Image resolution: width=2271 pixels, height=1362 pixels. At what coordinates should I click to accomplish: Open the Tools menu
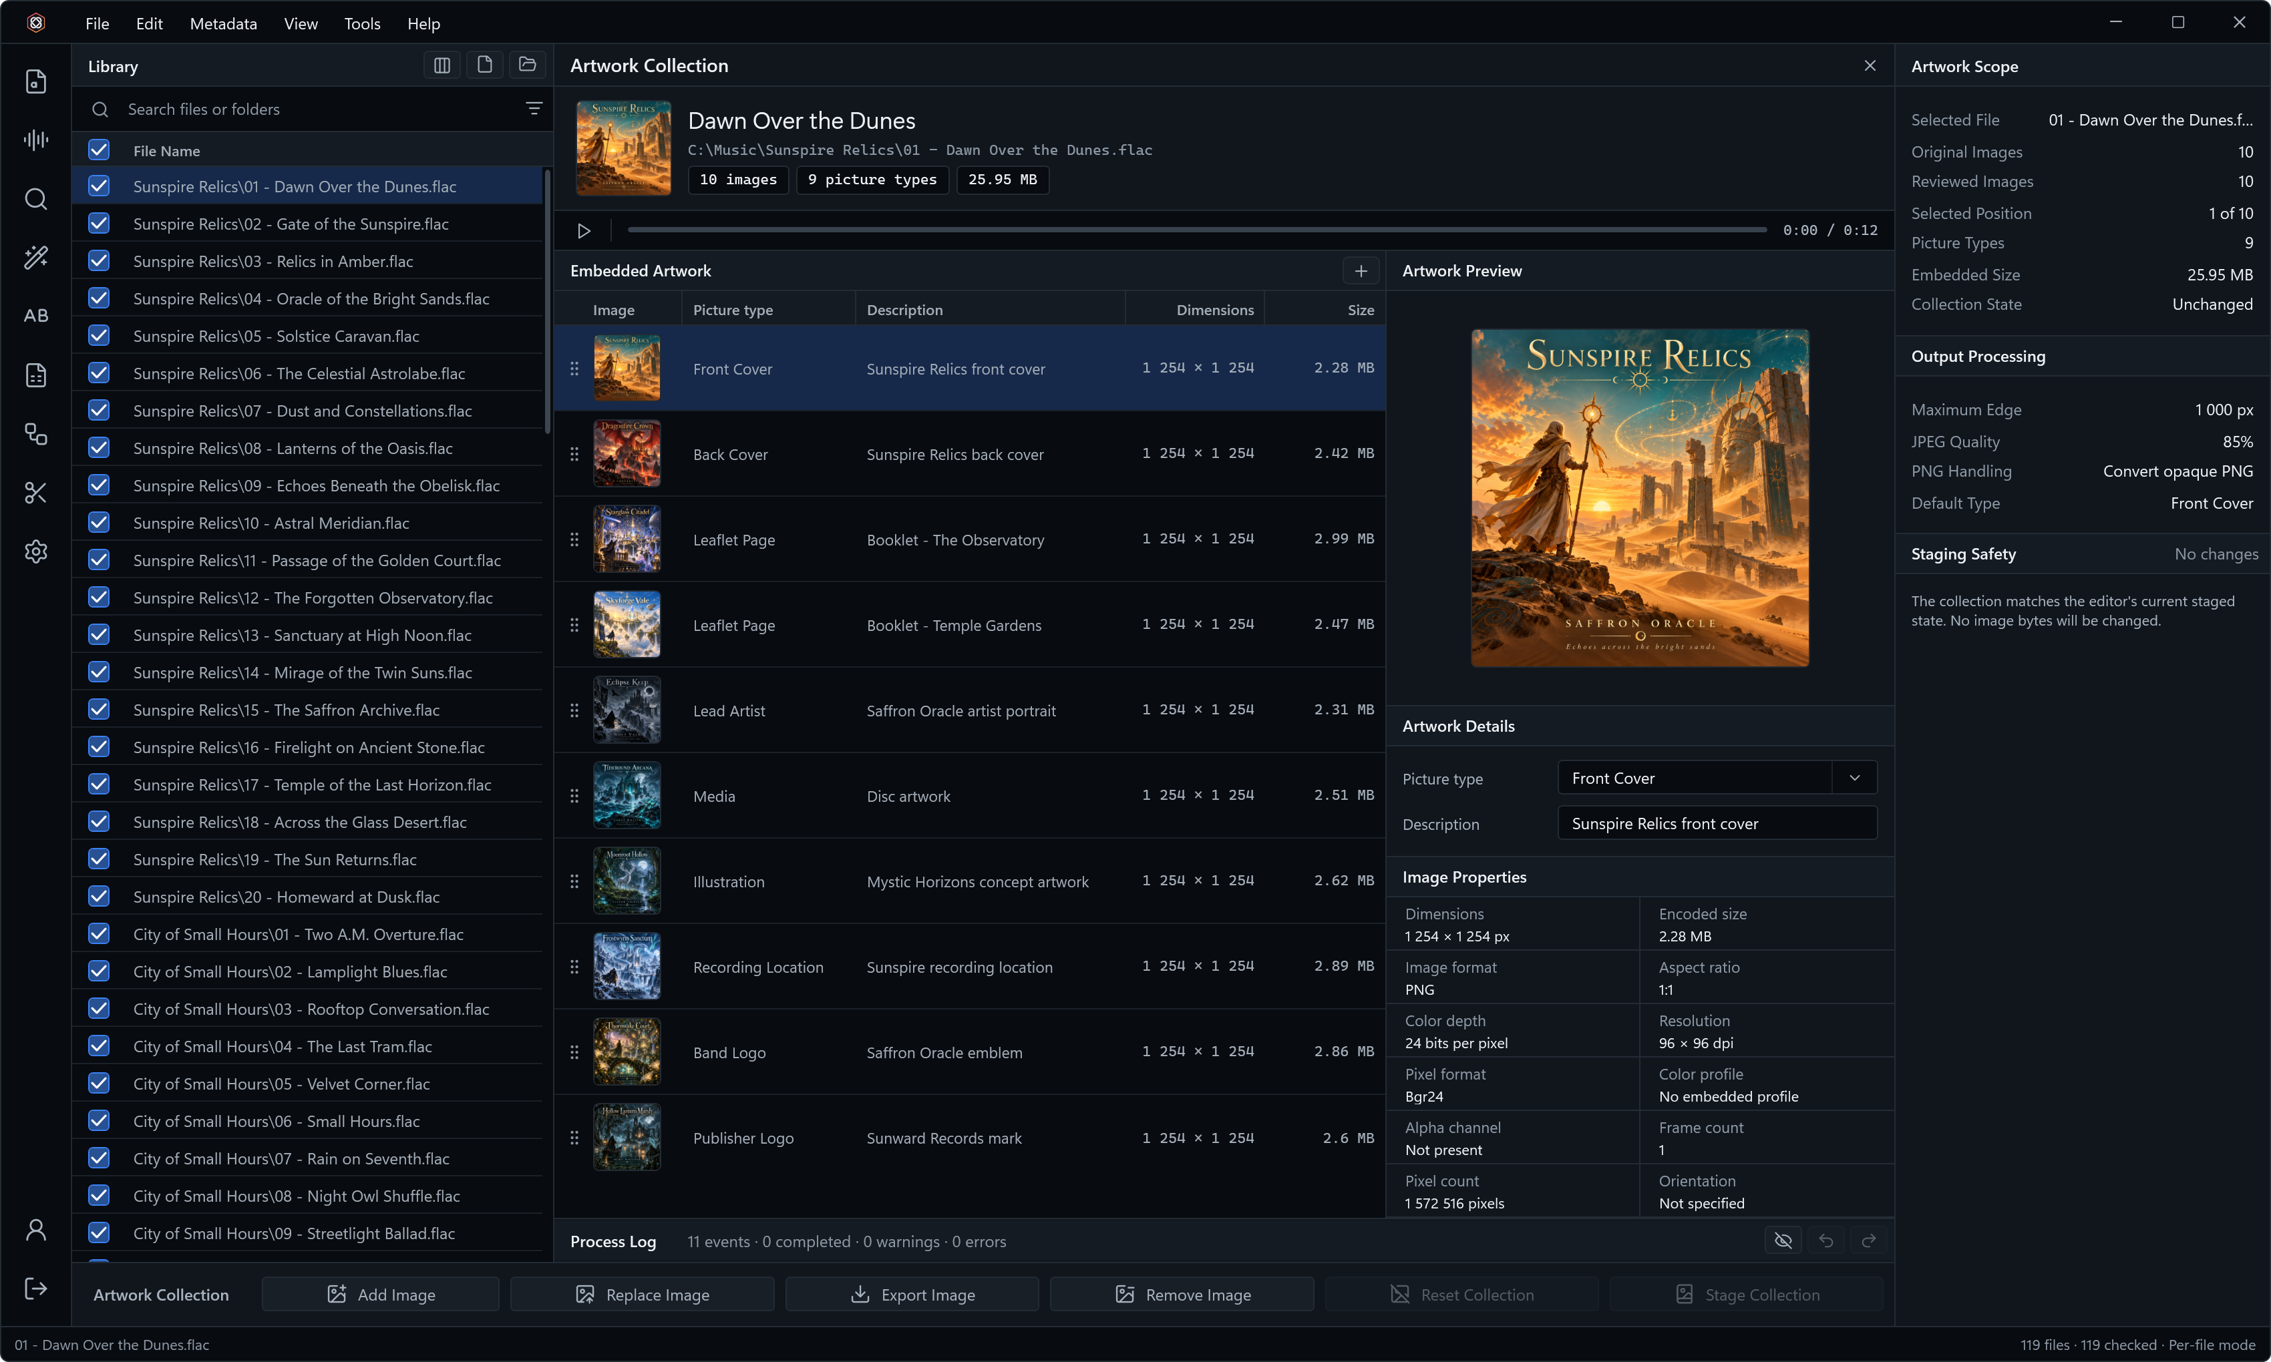click(x=361, y=24)
